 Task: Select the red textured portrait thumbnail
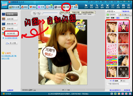point(123,38)
